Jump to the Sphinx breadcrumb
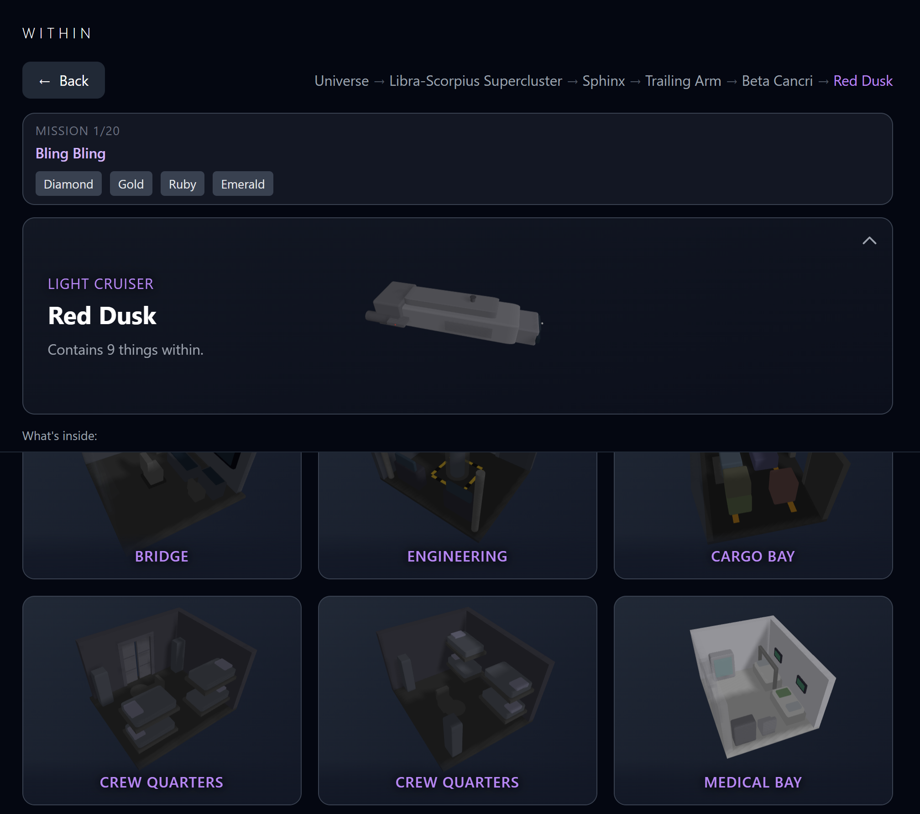The height and width of the screenshot is (814, 920). [603, 81]
